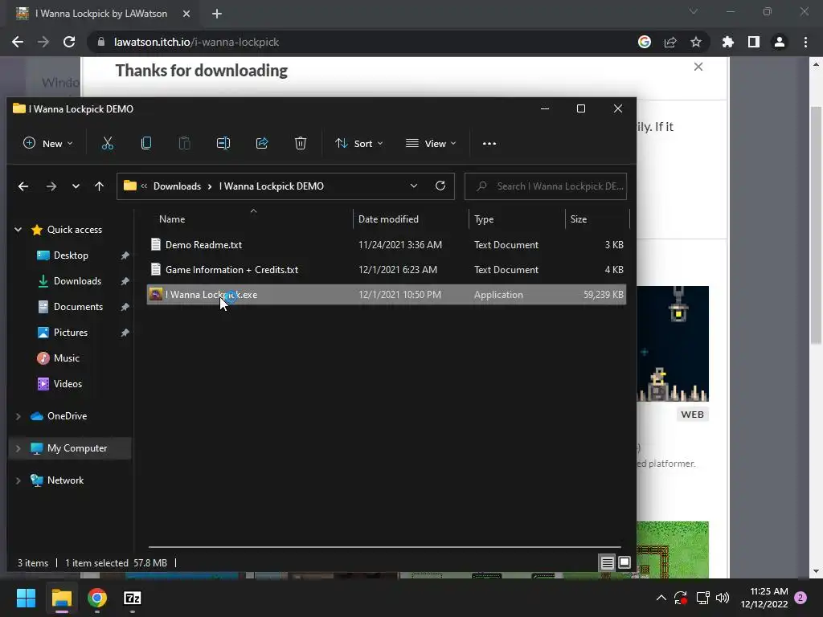Switch to details view layout icon

(608, 563)
